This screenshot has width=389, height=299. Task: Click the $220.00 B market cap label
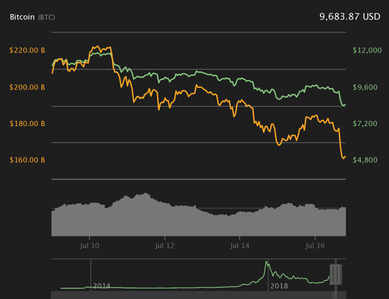pos(27,51)
